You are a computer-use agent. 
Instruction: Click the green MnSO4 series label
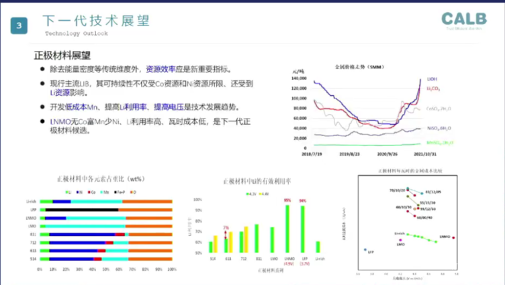[x=440, y=142]
